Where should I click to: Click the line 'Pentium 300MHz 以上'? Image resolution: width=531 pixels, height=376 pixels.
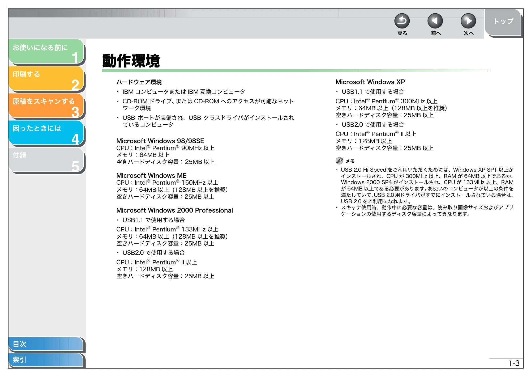(386, 101)
